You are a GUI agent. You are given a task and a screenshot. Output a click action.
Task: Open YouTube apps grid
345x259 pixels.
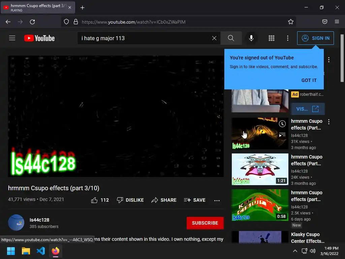(272, 38)
